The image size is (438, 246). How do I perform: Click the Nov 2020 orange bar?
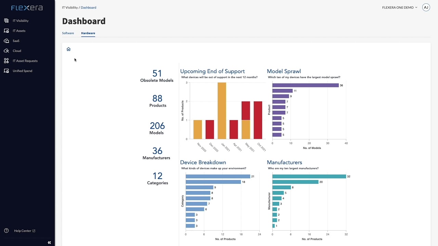pos(198,130)
